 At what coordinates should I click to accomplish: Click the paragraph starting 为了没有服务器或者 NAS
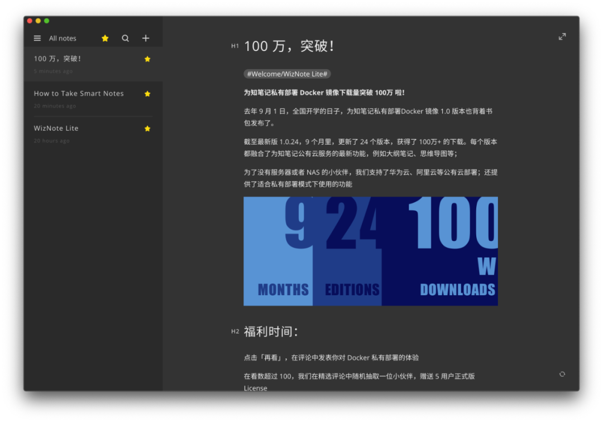(371, 178)
